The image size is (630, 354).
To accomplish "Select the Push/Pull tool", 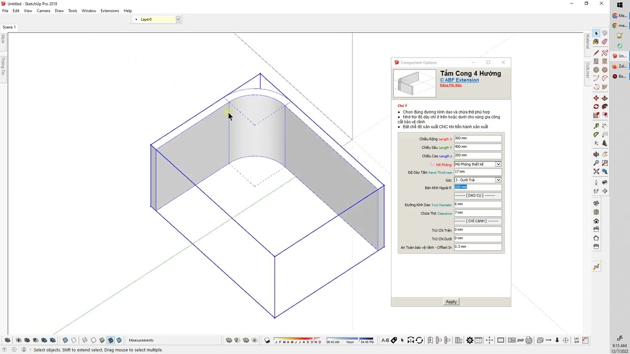I will point(605,98).
